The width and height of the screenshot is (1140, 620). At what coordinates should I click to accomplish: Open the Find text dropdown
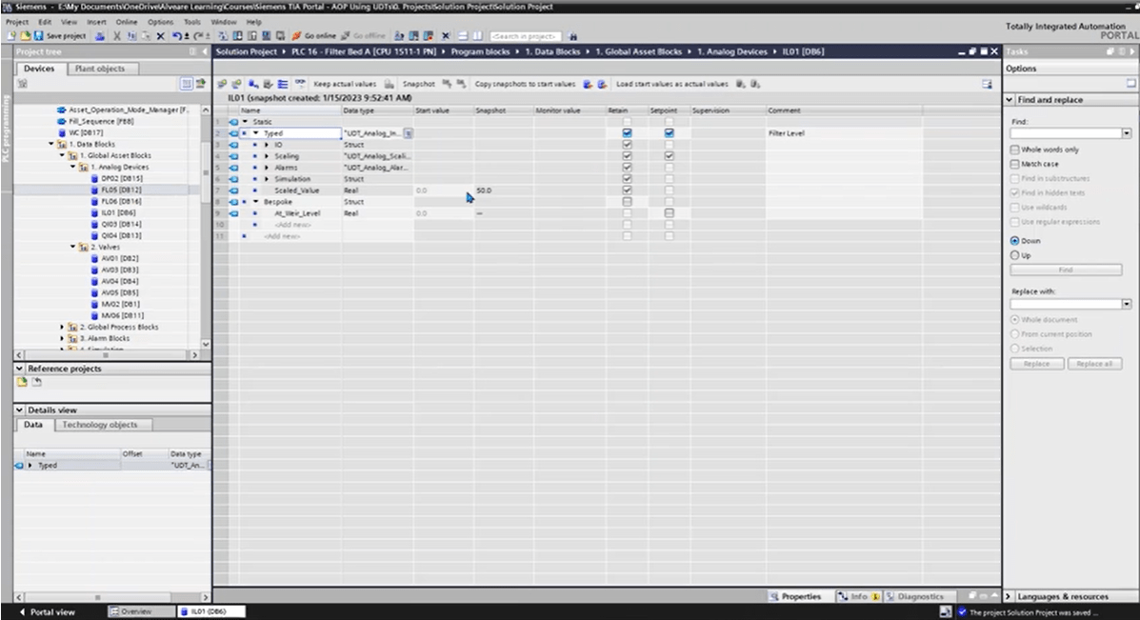click(x=1127, y=133)
